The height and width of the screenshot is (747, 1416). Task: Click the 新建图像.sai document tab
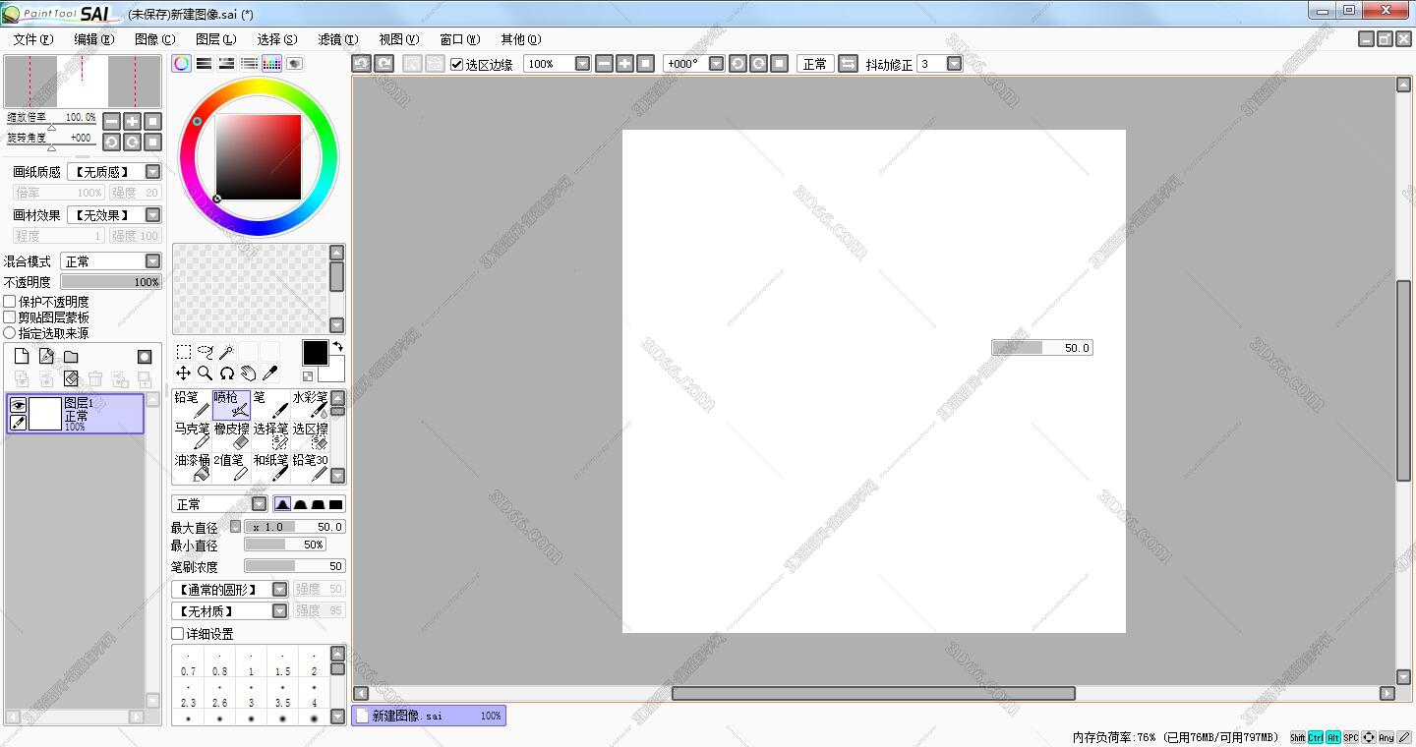(x=428, y=716)
